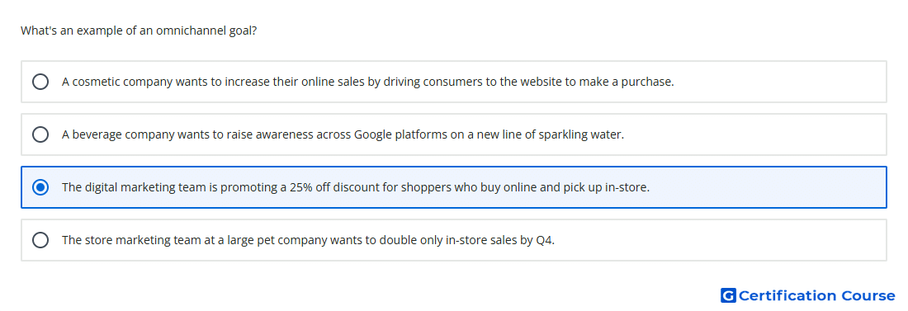Image resolution: width=908 pixels, height=311 pixels.
Task: Select the cosmetic company radio button
Action: [x=40, y=82]
